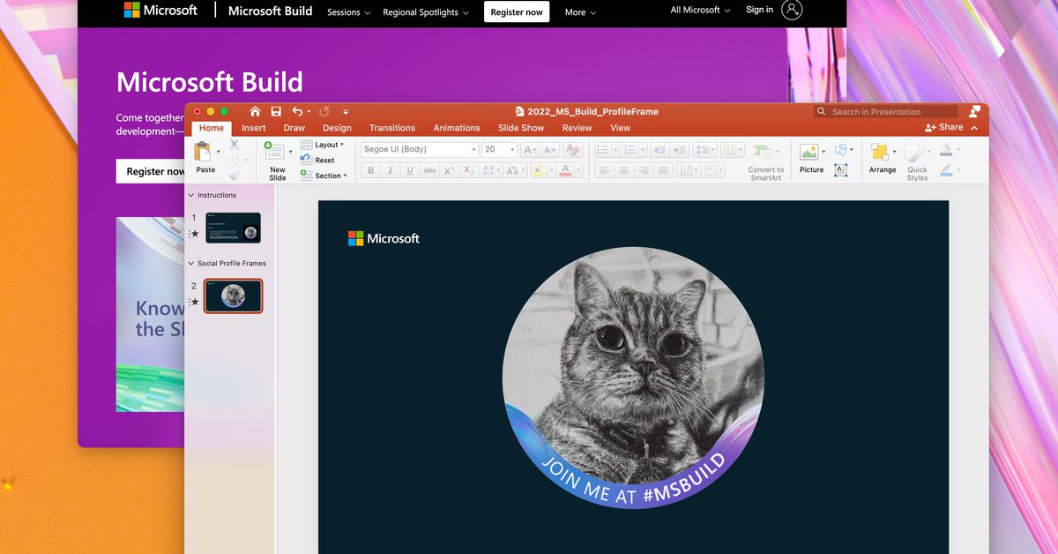Click the Arrange icon

(879, 152)
